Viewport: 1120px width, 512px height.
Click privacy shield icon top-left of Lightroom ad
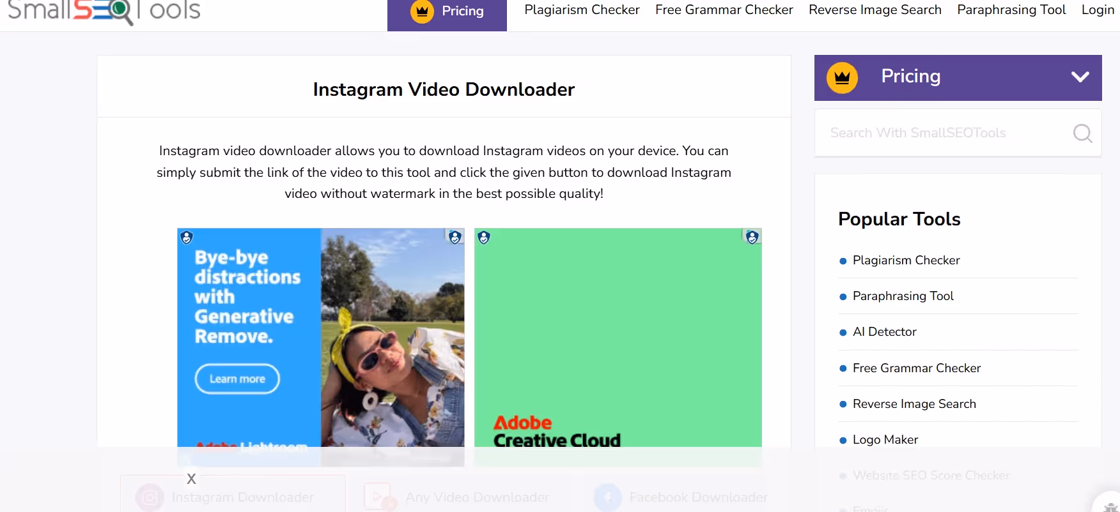[x=186, y=237]
